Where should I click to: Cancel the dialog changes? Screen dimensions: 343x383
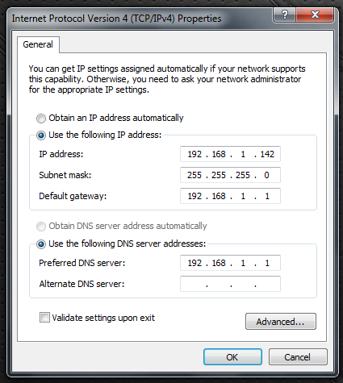pyautogui.click(x=298, y=357)
